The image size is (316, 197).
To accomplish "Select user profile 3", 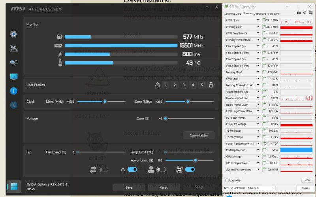I will tap(184, 85).
